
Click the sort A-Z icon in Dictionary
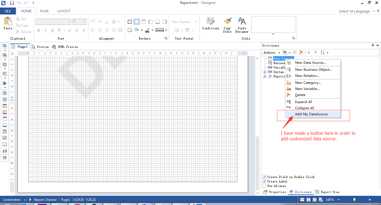tap(323, 52)
